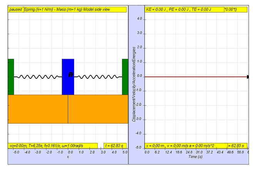The height and width of the screenshot is (196, 262).
Task: Click the left green wall
Action: pos(11,77)
